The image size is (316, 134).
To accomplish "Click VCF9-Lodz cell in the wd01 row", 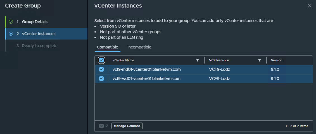I will click(x=219, y=79).
